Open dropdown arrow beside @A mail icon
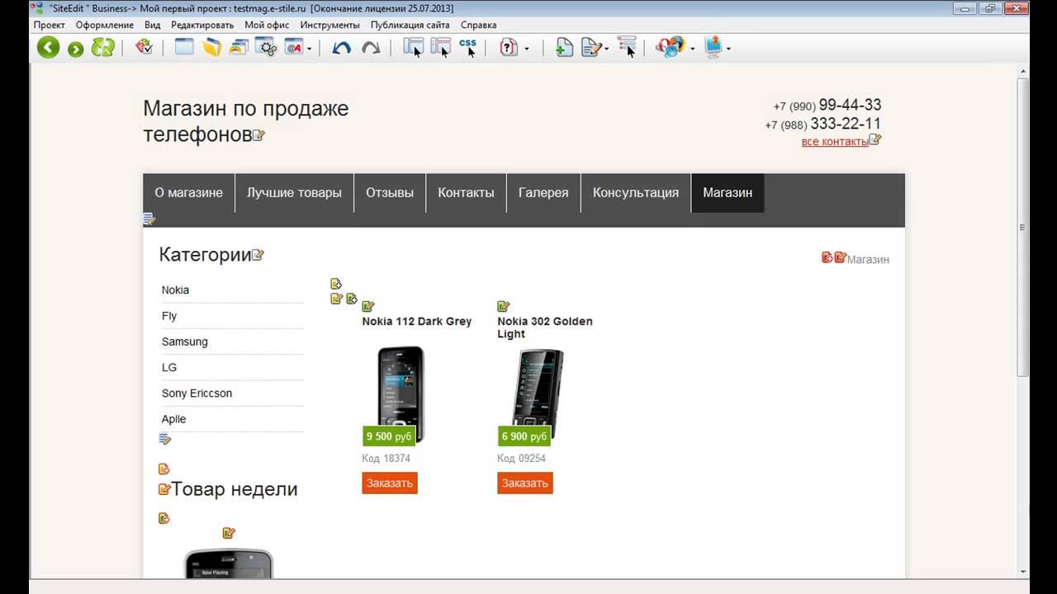Viewport: 1057px width, 594px height. click(310, 49)
